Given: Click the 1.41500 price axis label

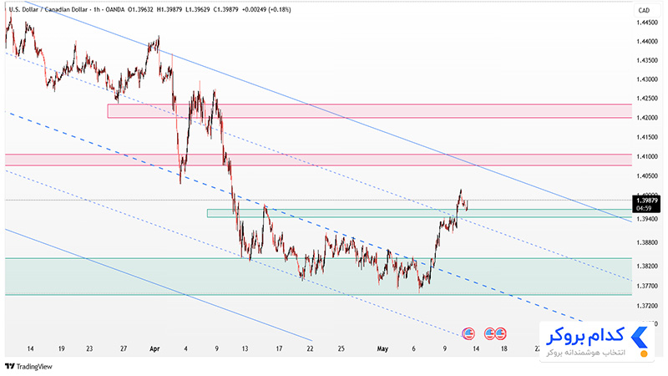Looking at the screenshot, I should 646,137.
